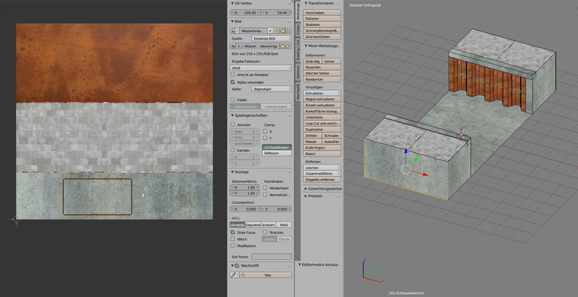
Task: Open the sRGB color space dropdown
Action: [260, 68]
